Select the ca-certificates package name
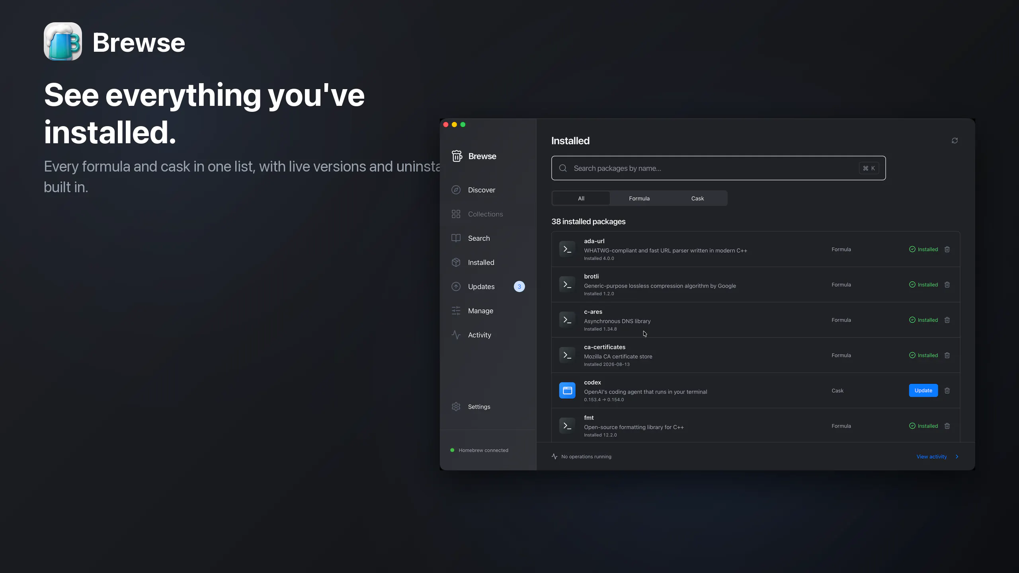This screenshot has width=1019, height=573. coord(605,347)
